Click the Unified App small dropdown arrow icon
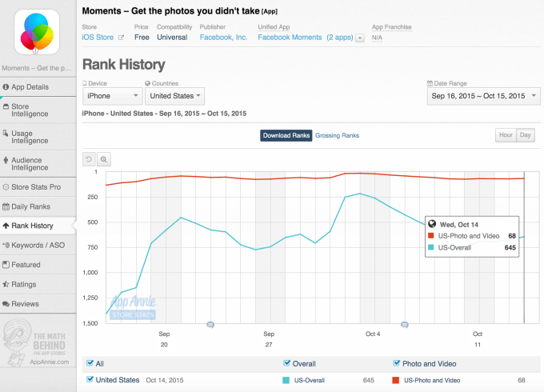Viewport: 544px width, 392px height. (360, 38)
